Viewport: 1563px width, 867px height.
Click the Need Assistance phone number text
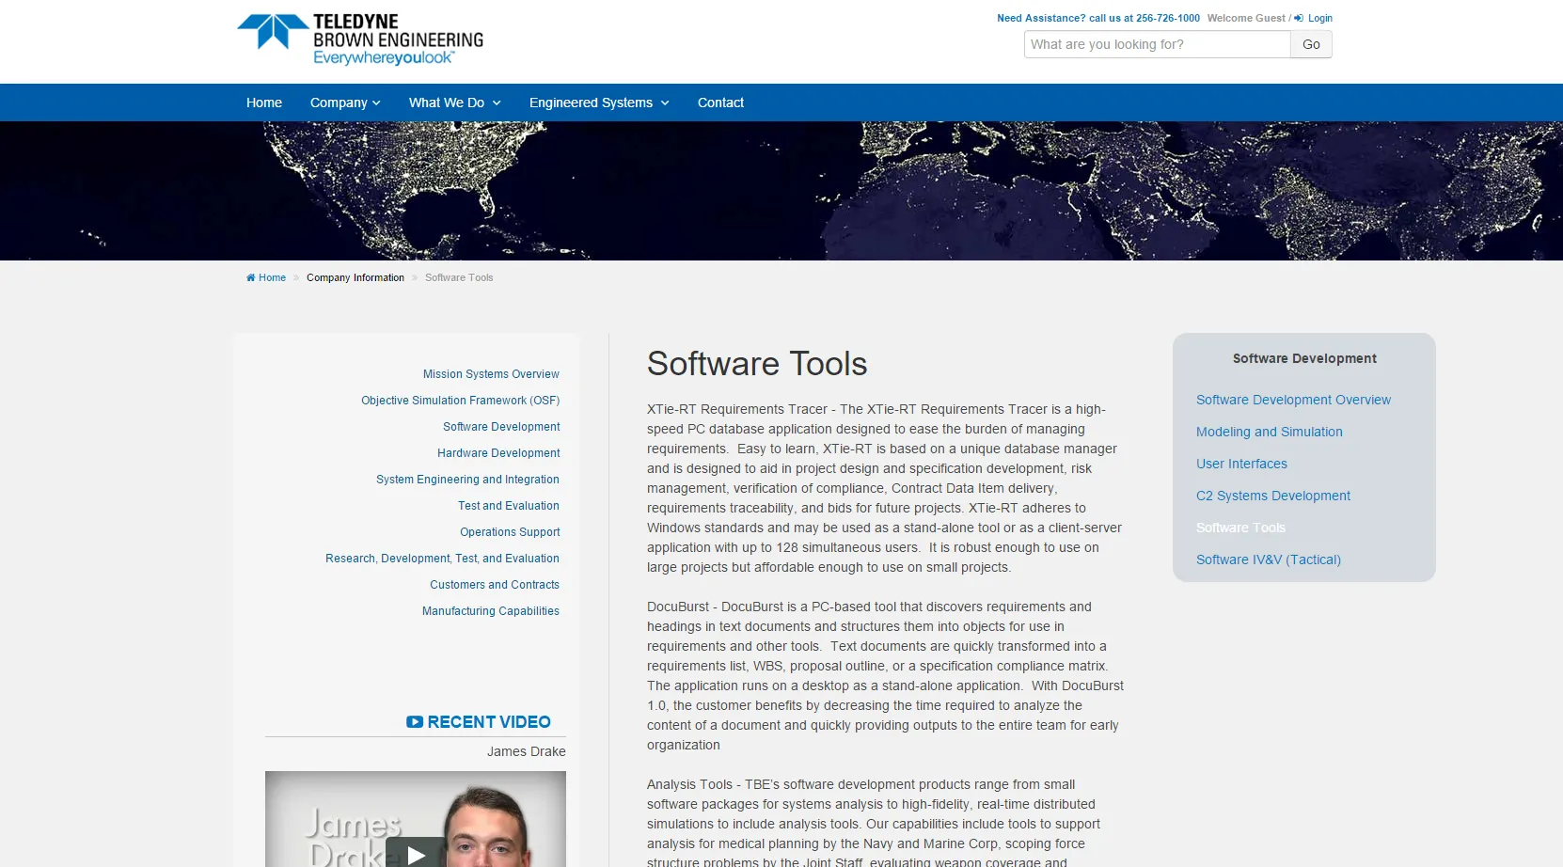pyautogui.click(x=1098, y=18)
